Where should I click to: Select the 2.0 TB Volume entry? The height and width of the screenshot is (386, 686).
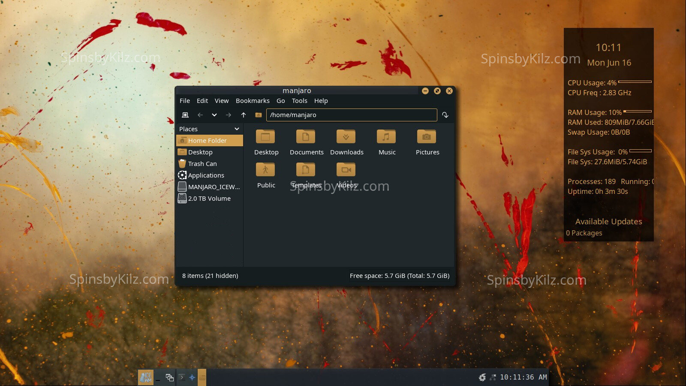tap(210, 199)
